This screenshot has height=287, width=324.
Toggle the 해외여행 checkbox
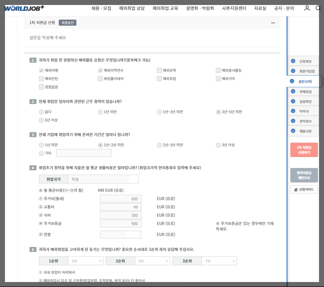click(41, 70)
